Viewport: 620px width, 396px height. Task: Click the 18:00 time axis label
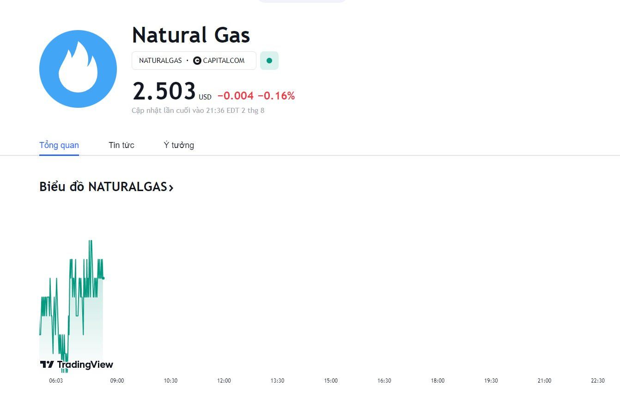[x=438, y=381]
